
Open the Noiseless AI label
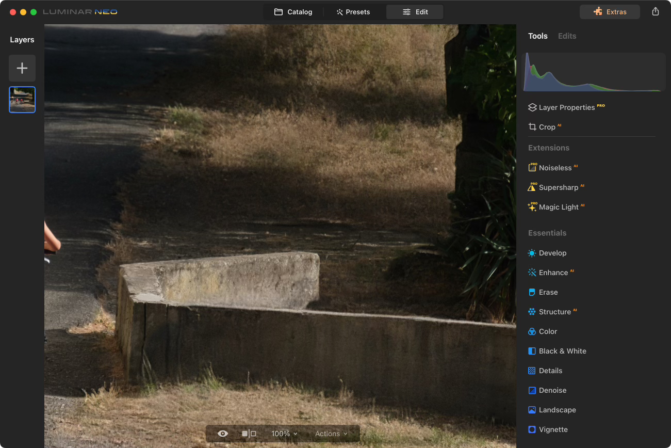point(555,168)
